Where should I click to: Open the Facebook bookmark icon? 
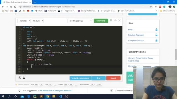pos(15,11)
